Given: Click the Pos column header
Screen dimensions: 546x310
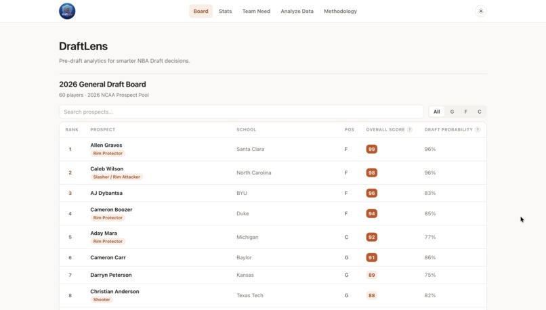Looking at the screenshot, I should pos(350,129).
